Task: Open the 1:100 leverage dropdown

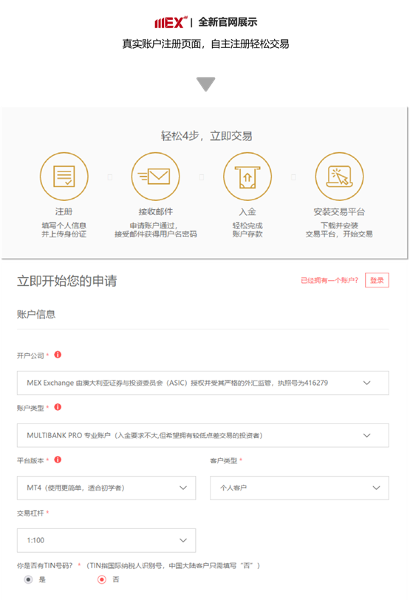Action: click(106, 540)
